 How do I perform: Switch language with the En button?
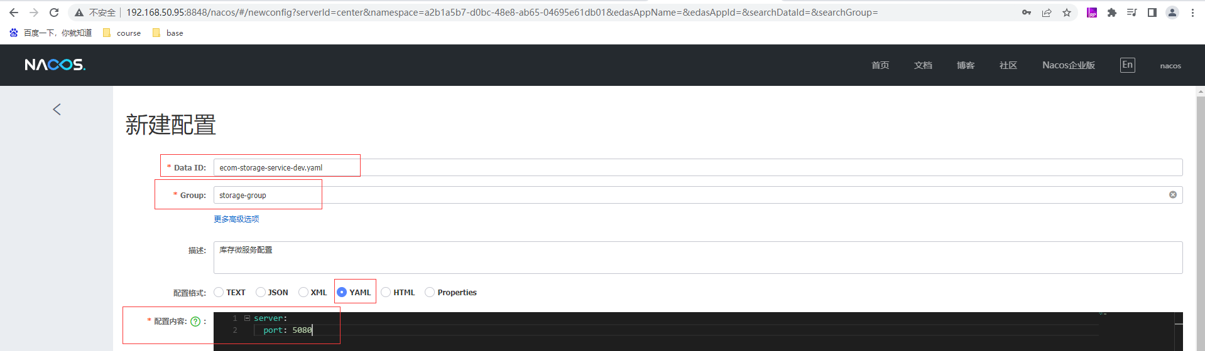(x=1127, y=65)
